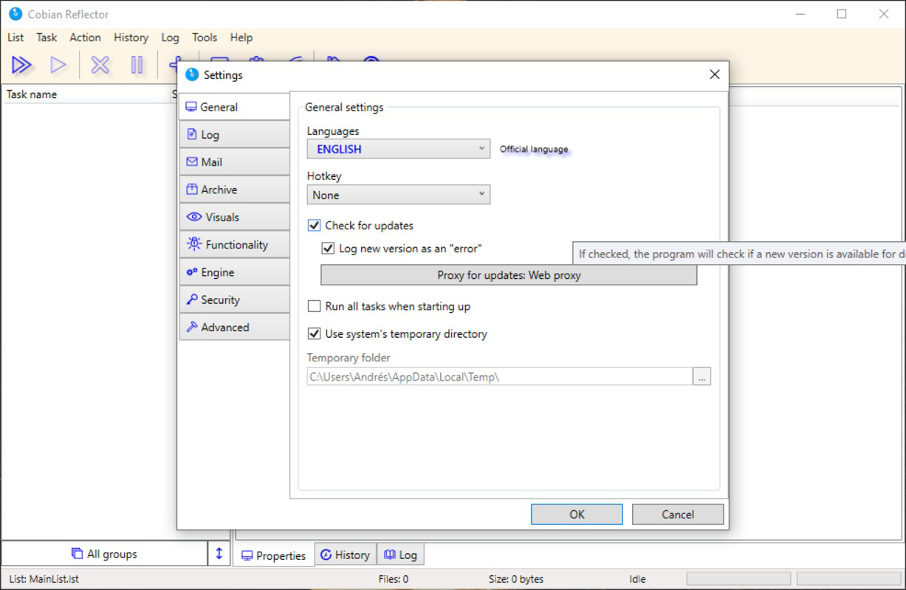
Task: Click the sort arrows beside All groups
Action: [219, 554]
